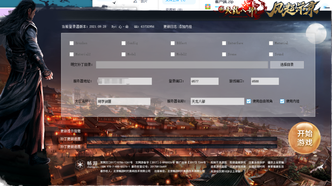332x186 pixels.
Task: Click the 服务器地址 input field
Action: pos(125,81)
